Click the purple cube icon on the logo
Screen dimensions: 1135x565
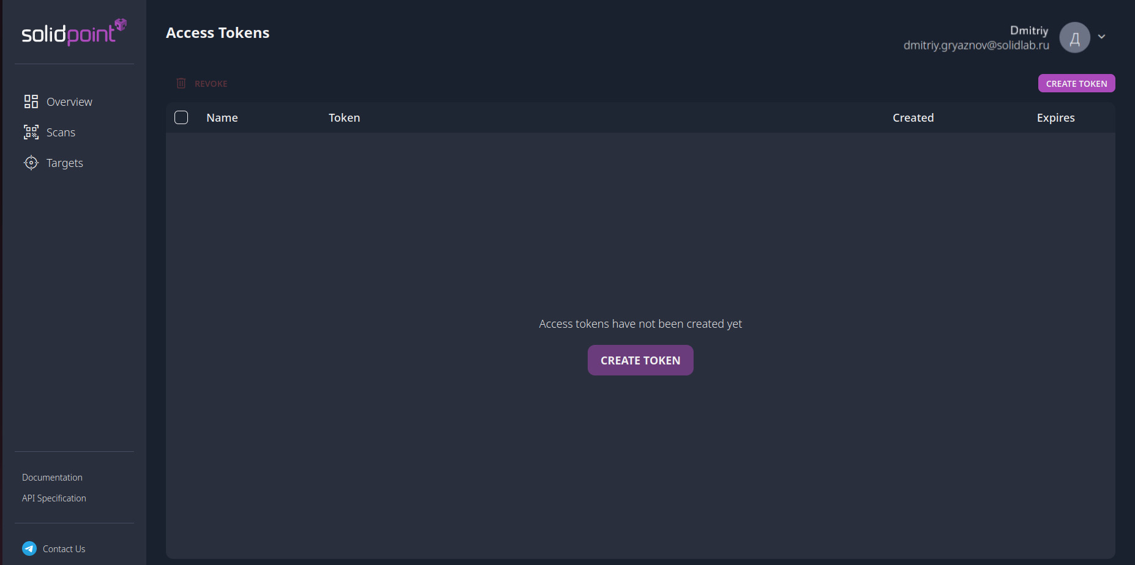pos(121,24)
